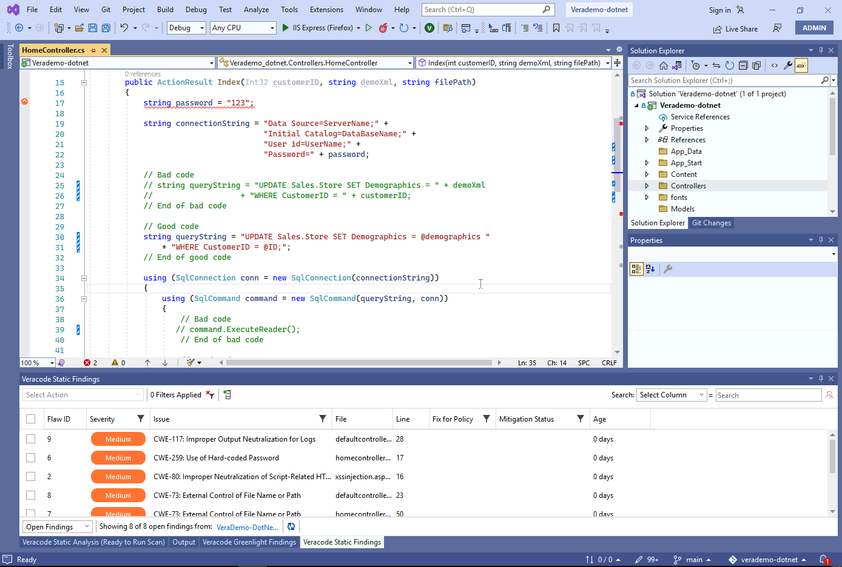The image size is (842, 567).
Task: Open Properties wrench icon in Solution Explorer toolbar
Action: [788, 65]
